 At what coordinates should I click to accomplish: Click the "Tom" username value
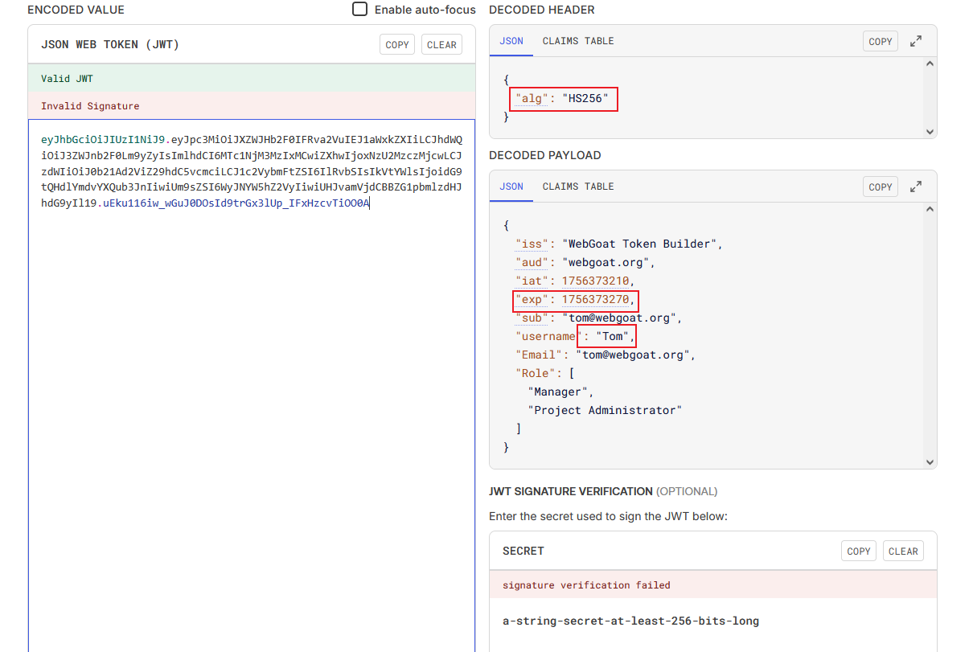611,336
